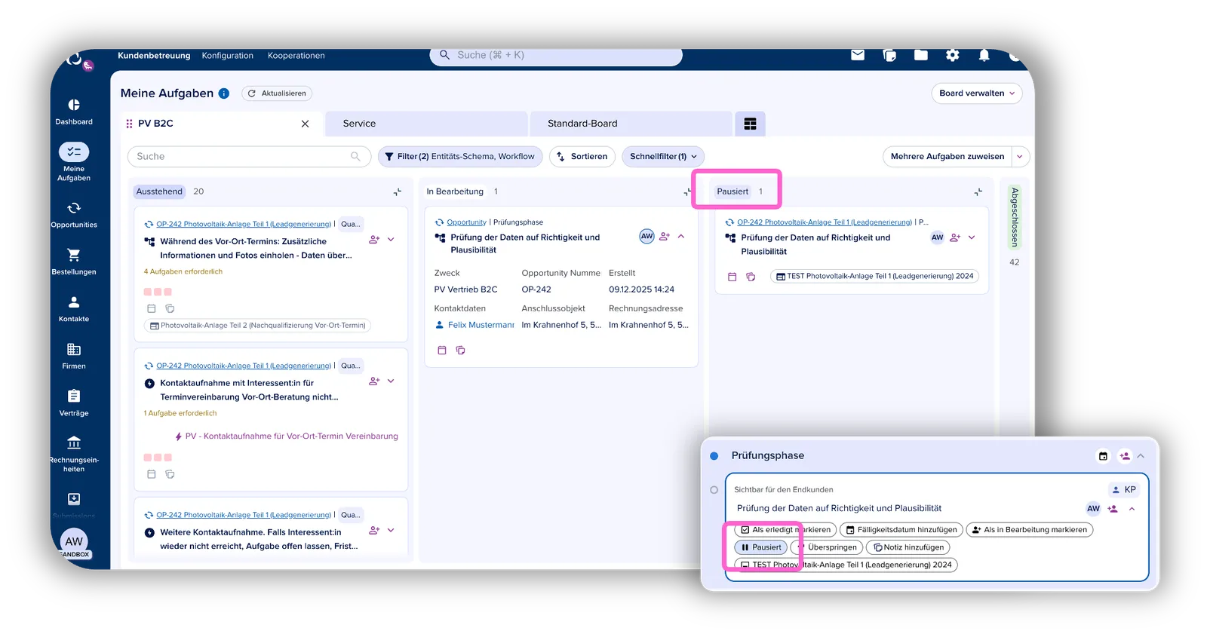Open the Schnellfilter (1) dropdown
The width and height of the screenshot is (1207, 634).
point(663,157)
